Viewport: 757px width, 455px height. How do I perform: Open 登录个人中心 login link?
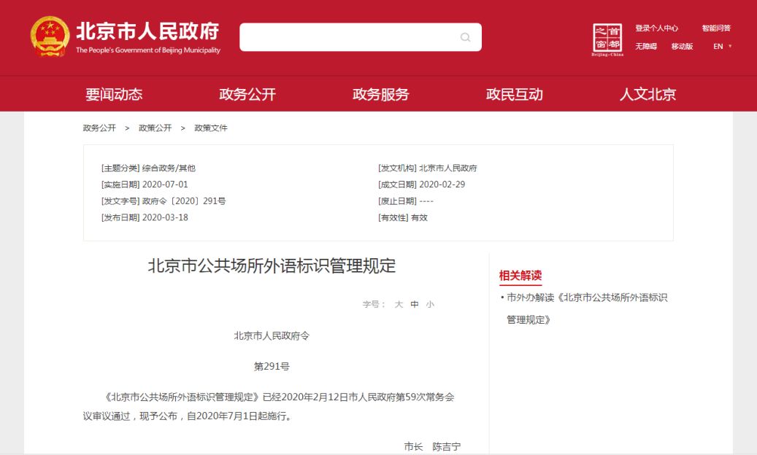[656, 28]
